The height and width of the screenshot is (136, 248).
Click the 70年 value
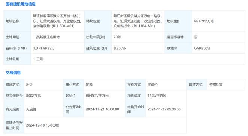117,37
